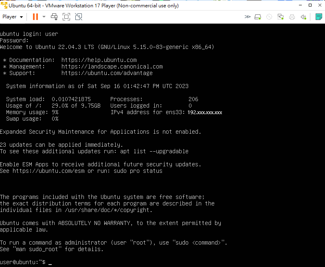Pause the virtual machine with the orange button
Image resolution: width=325 pixels, height=267 pixels.
pos(35,17)
